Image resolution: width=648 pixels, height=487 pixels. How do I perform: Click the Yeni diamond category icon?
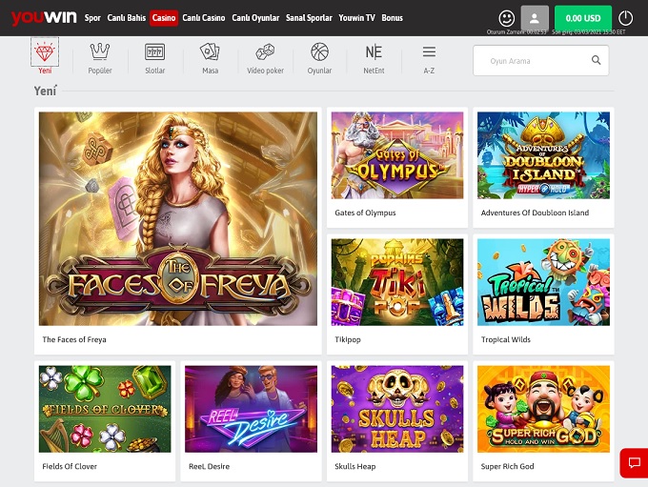pyautogui.click(x=45, y=52)
